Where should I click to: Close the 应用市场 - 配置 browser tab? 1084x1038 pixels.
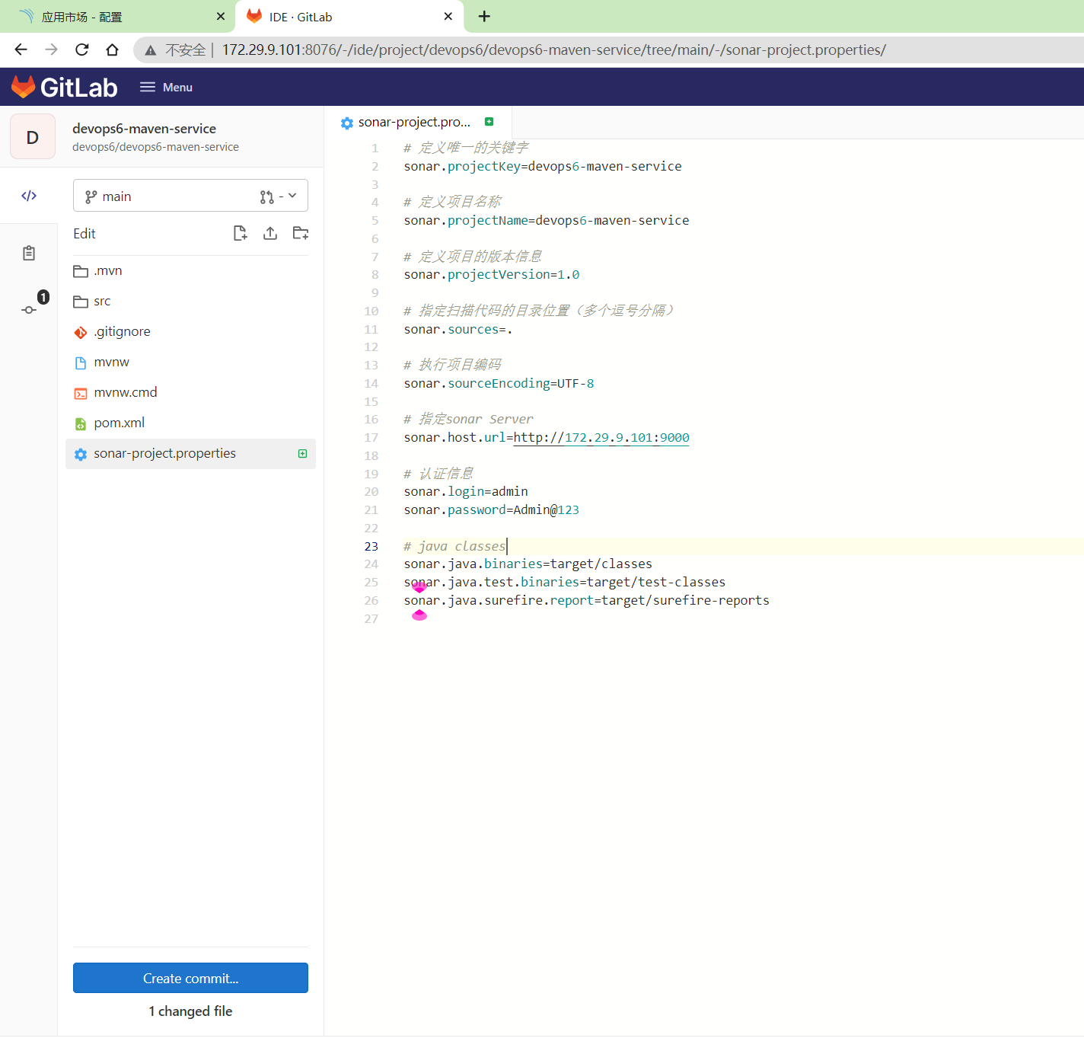[221, 16]
